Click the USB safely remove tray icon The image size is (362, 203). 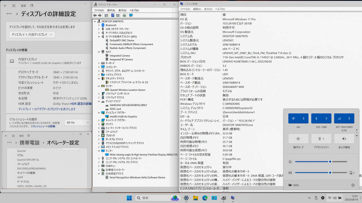[x=316, y=198]
